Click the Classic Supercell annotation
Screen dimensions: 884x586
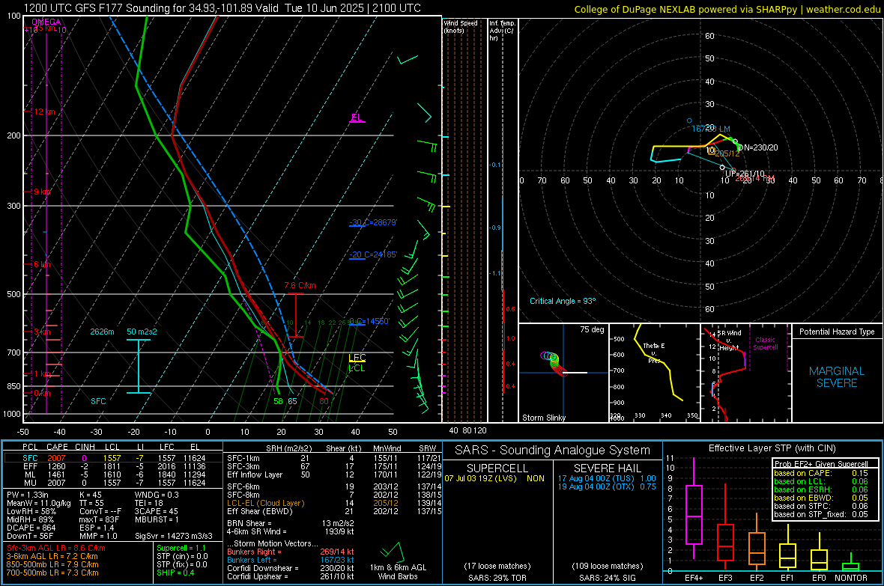click(766, 344)
